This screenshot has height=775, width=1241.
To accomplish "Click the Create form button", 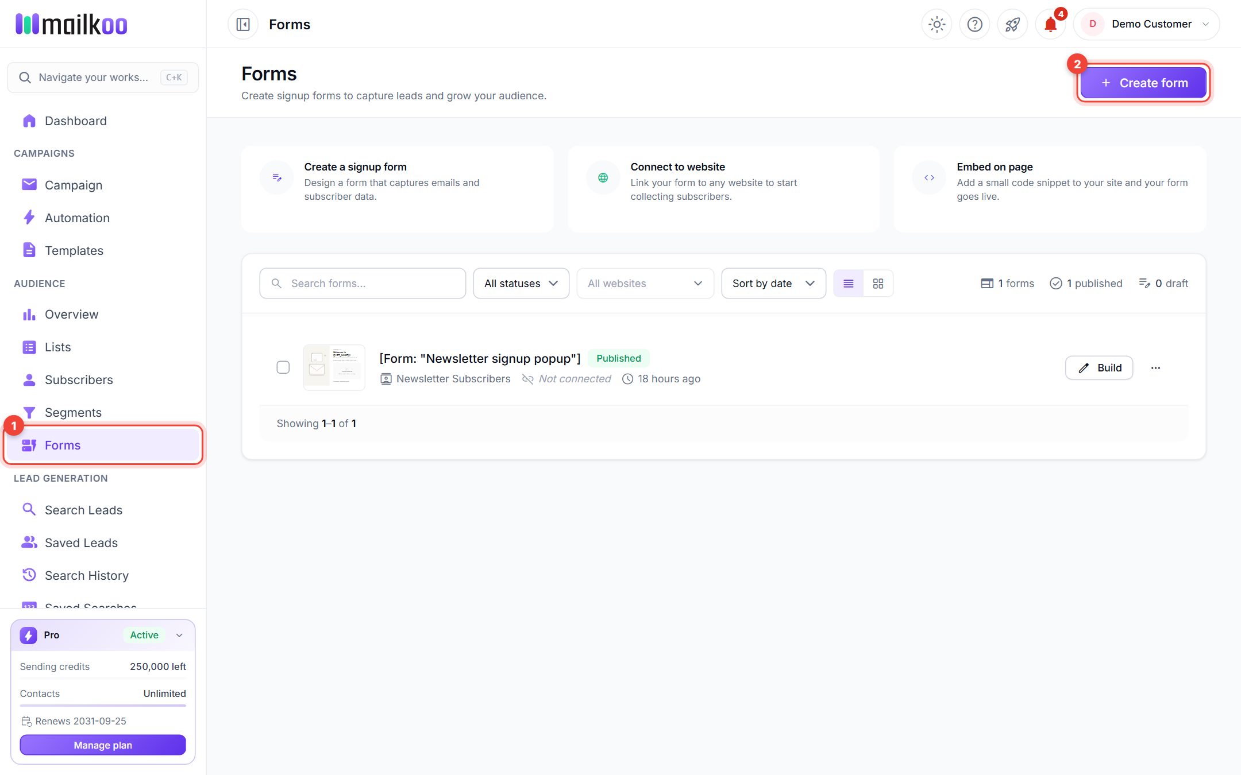I will coord(1143,83).
